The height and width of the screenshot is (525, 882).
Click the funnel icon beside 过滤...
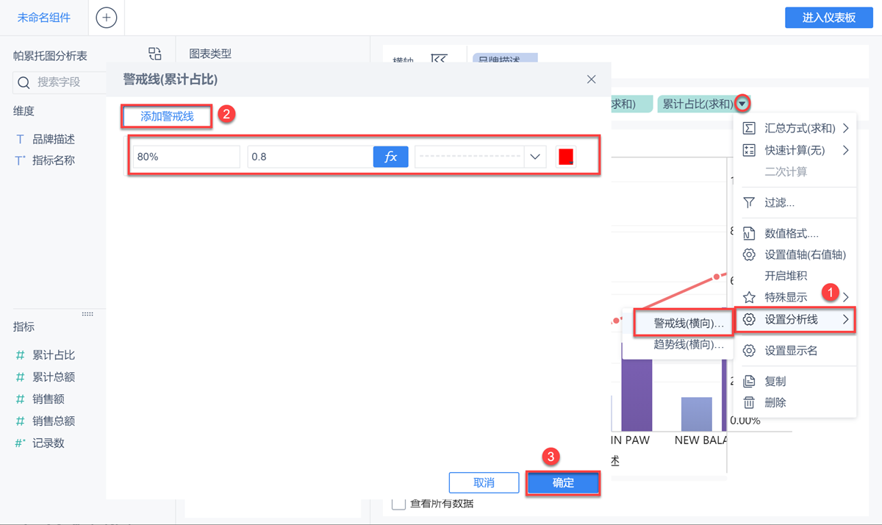pos(749,202)
